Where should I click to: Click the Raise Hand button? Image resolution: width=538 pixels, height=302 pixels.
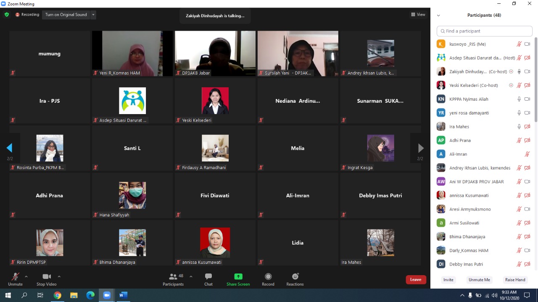pyautogui.click(x=515, y=280)
